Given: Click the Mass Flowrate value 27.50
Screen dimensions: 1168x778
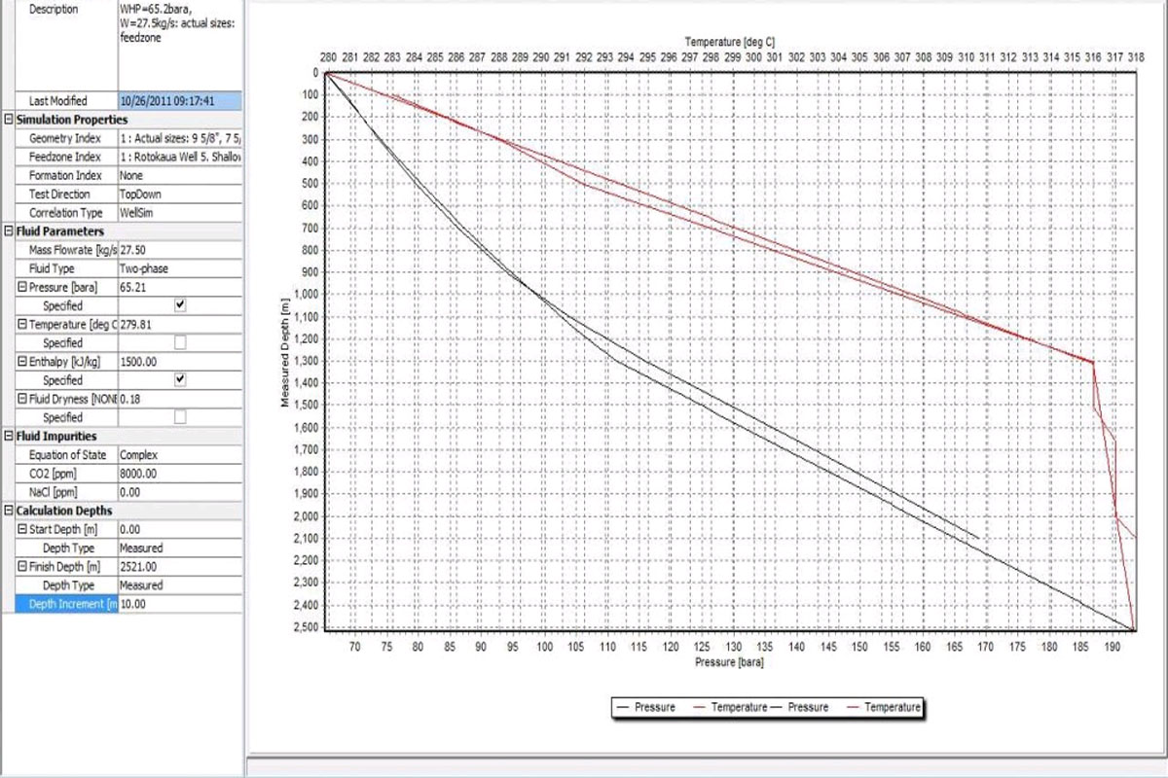Looking at the screenshot, I should [179, 250].
